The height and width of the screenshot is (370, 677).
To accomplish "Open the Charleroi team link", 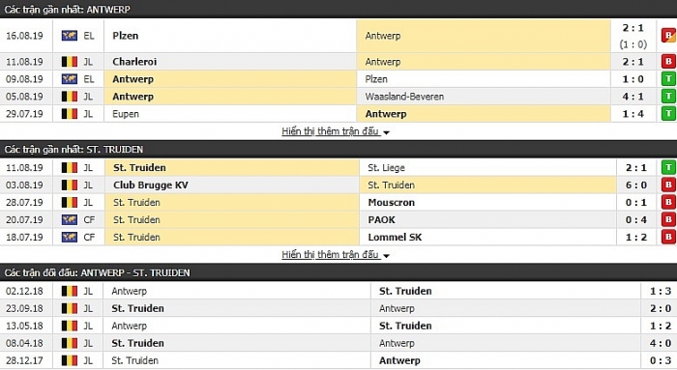I will pyautogui.click(x=134, y=62).
